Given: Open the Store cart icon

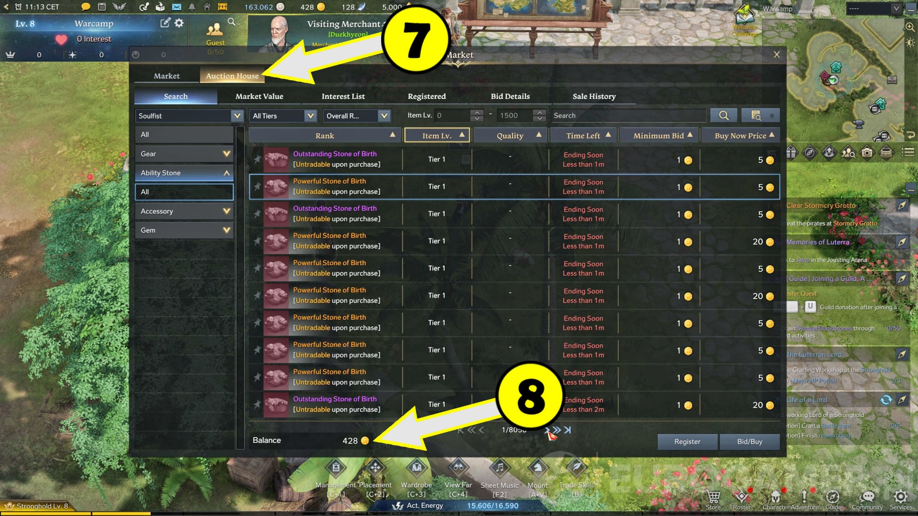Looking at the screenshot, I should pyautogui.click(x=713, y=496).
